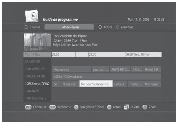Image resolution: width=176 pixels, height=122 pixels.
Task: Select the 'Less than ...' programme
Action: (100, 69)
